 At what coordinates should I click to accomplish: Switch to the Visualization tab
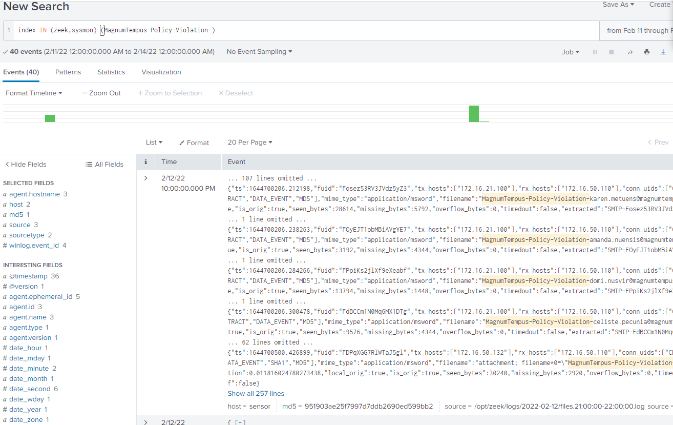[161, 72]
